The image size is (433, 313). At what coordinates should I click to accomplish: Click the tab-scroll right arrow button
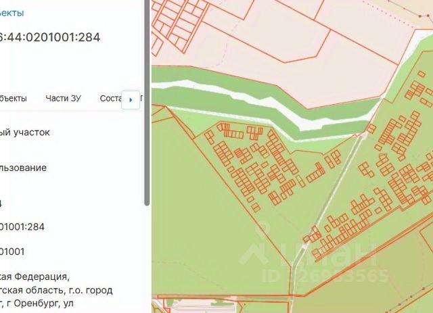131,99
